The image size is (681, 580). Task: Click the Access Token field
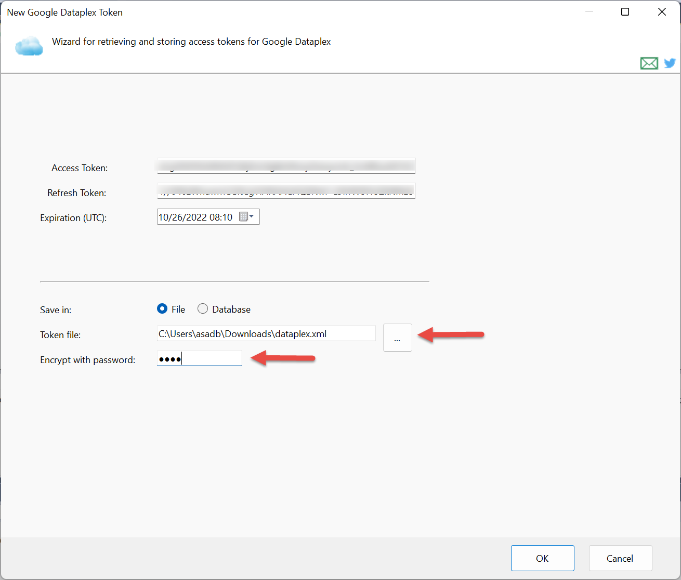tap(286, 166)
